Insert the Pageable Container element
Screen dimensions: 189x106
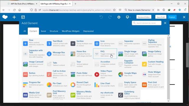[x=129, y=64]
